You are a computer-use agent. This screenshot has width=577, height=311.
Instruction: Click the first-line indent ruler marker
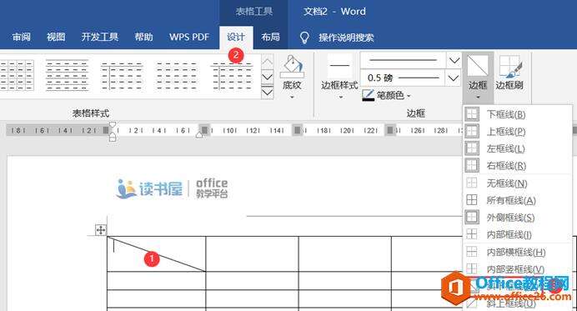tap(113, 125)
